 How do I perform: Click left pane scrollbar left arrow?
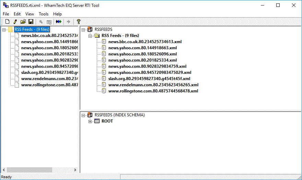[x=4, y=170]
